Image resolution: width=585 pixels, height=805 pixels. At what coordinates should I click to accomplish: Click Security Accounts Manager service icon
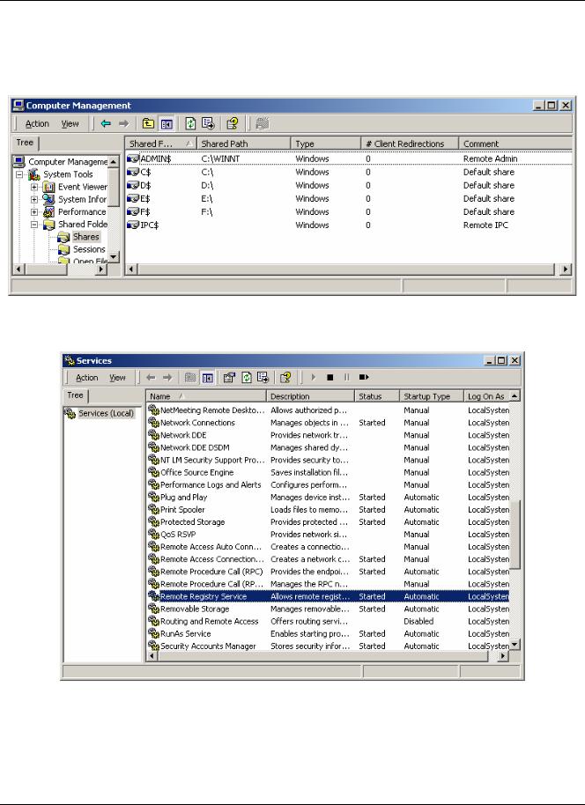(x=153, y=646)
